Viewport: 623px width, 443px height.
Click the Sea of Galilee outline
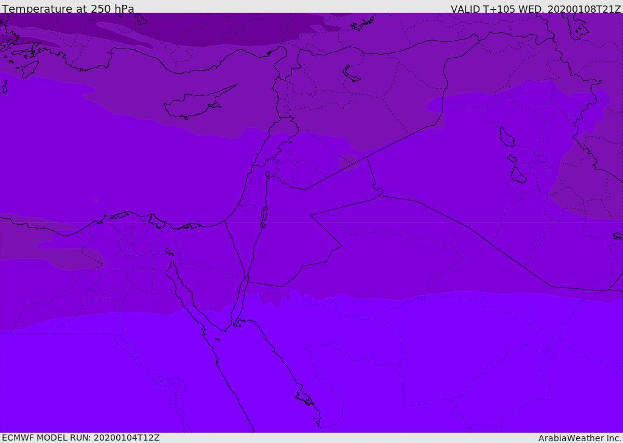pos(268,174)
